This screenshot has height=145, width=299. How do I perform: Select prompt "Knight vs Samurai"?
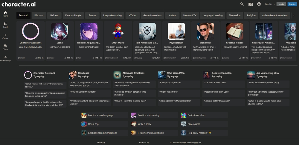tap(179, 93)
